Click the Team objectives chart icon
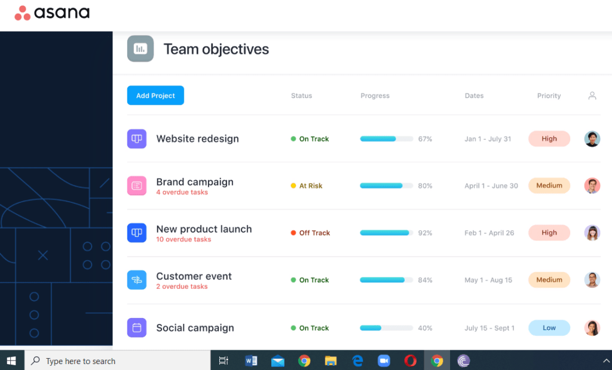 pyautogui.click(x=140, y=49)
